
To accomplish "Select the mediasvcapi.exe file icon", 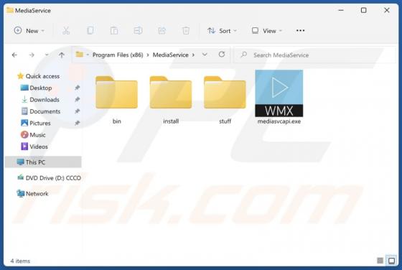I will point(279,93).
